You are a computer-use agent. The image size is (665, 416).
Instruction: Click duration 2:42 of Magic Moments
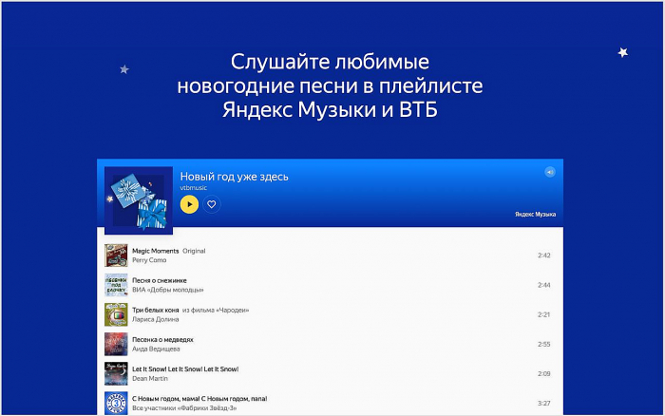(543, 255)
